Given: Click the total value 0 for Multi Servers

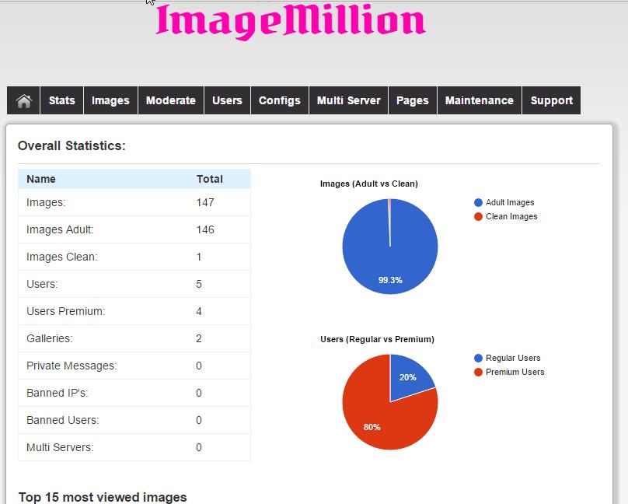Looking at the screenshot, I should pos(199,447).
